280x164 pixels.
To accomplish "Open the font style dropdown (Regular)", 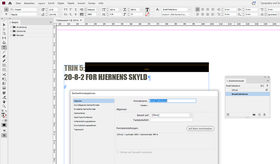I will coord(39,15).
